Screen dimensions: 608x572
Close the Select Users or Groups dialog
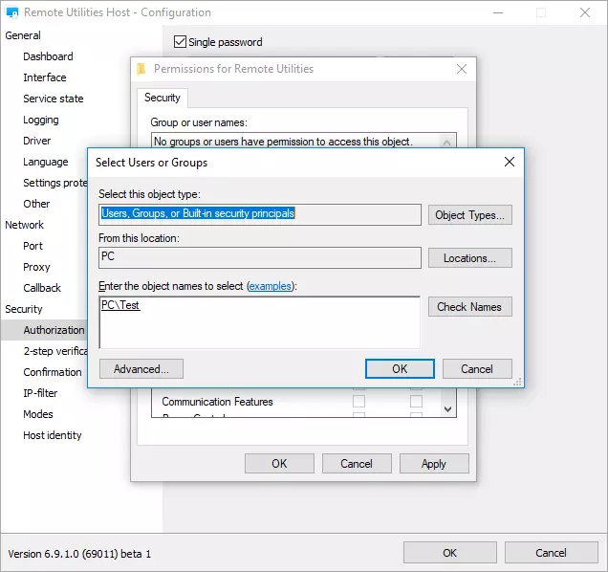pyautogui.click(x=510, y=162)
